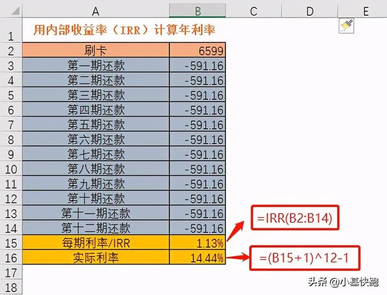Click empty cell D5
The width and height of the screenshot is (387, 295).
[x=310, y=94]
